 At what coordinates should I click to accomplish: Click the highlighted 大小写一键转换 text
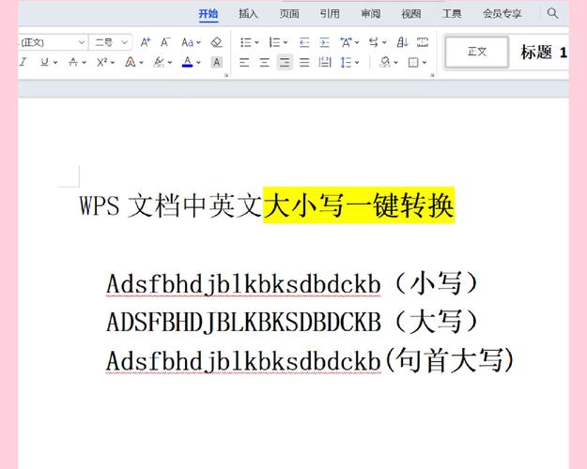[x=359, y=205]
